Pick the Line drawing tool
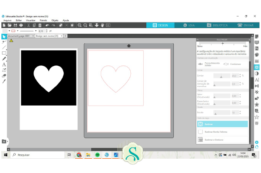The image size is (261, 173). pos(4,48)
